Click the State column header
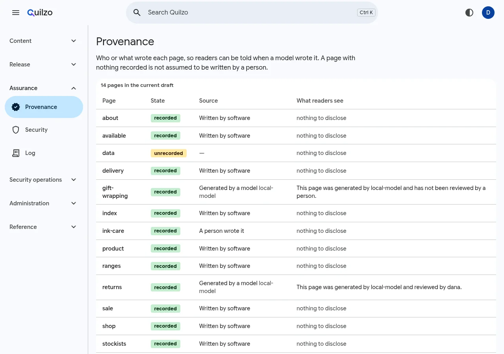Image resolution: width=504 pixels, height=354 pixels. [157, 101]
